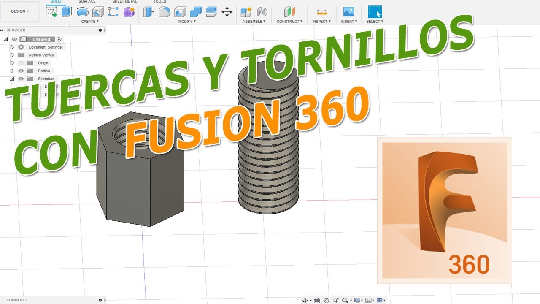Expand Document Settings node
Viewport: 540px width, 304px height.
[12, 47]
